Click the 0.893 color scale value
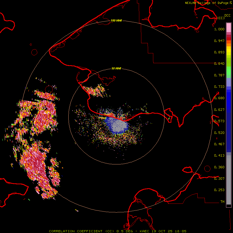 coord(219,52)
